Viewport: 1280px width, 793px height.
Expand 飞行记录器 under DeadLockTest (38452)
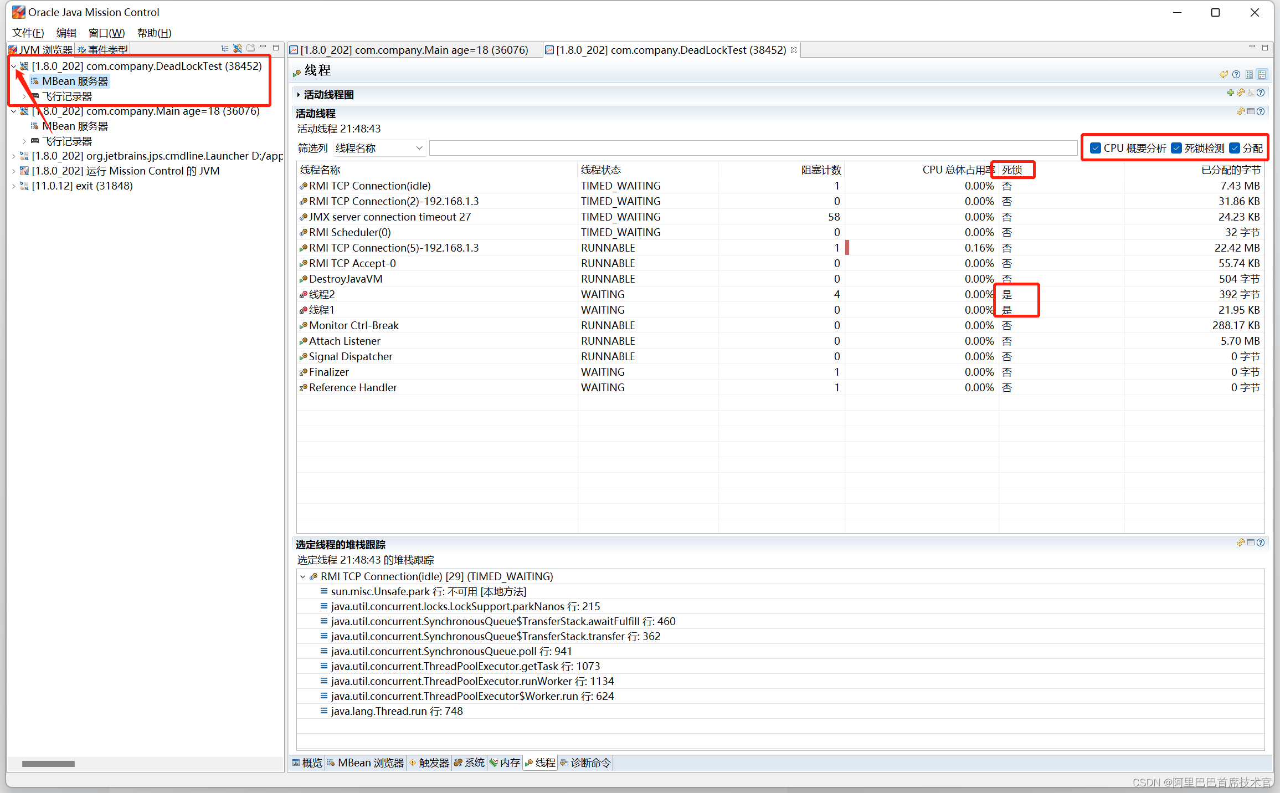click(24, 96)
